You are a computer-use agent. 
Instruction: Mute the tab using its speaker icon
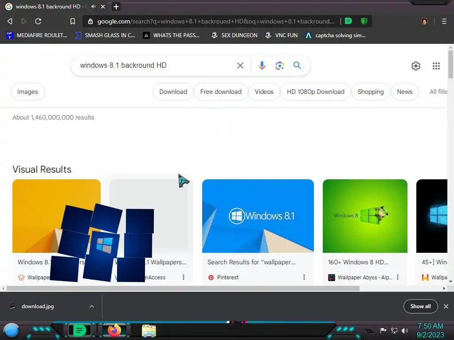(93, 6)
